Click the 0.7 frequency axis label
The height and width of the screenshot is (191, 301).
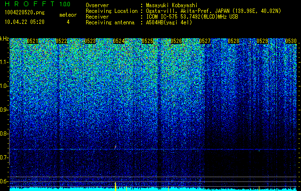4,158
